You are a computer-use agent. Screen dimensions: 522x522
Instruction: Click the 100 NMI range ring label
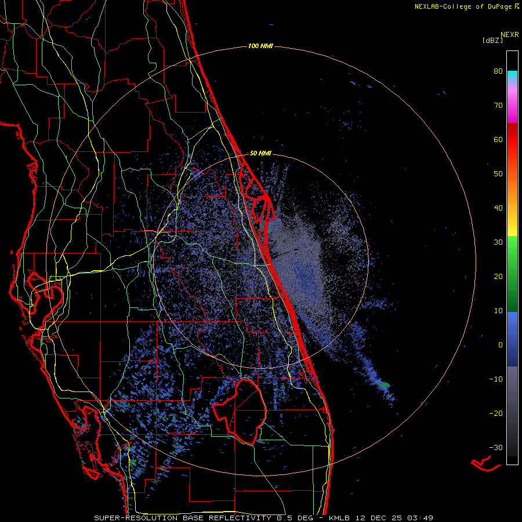point(260,46)
